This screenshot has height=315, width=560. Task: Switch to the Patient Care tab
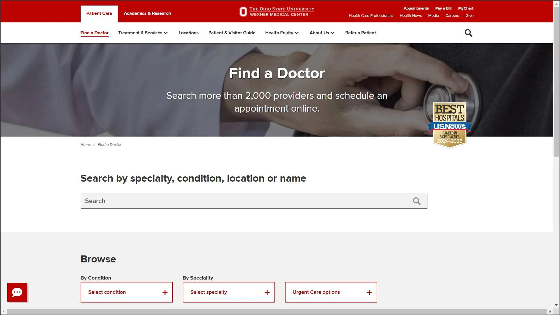pos(99,13)
